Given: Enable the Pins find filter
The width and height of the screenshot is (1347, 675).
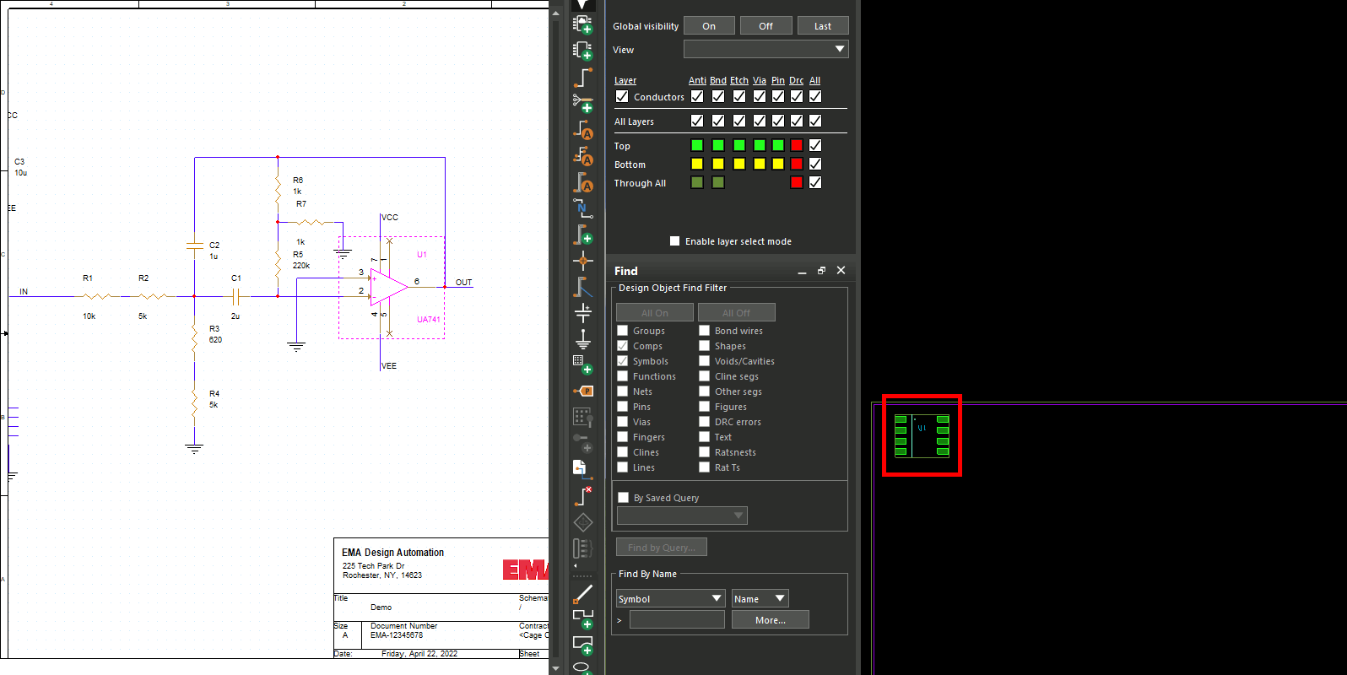Looking at the screenshot, I should point(622,407).
